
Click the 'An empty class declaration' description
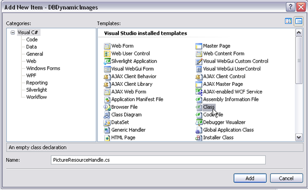38,147
